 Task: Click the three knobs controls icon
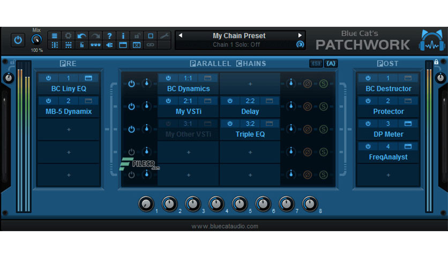[x=95, y=45]
